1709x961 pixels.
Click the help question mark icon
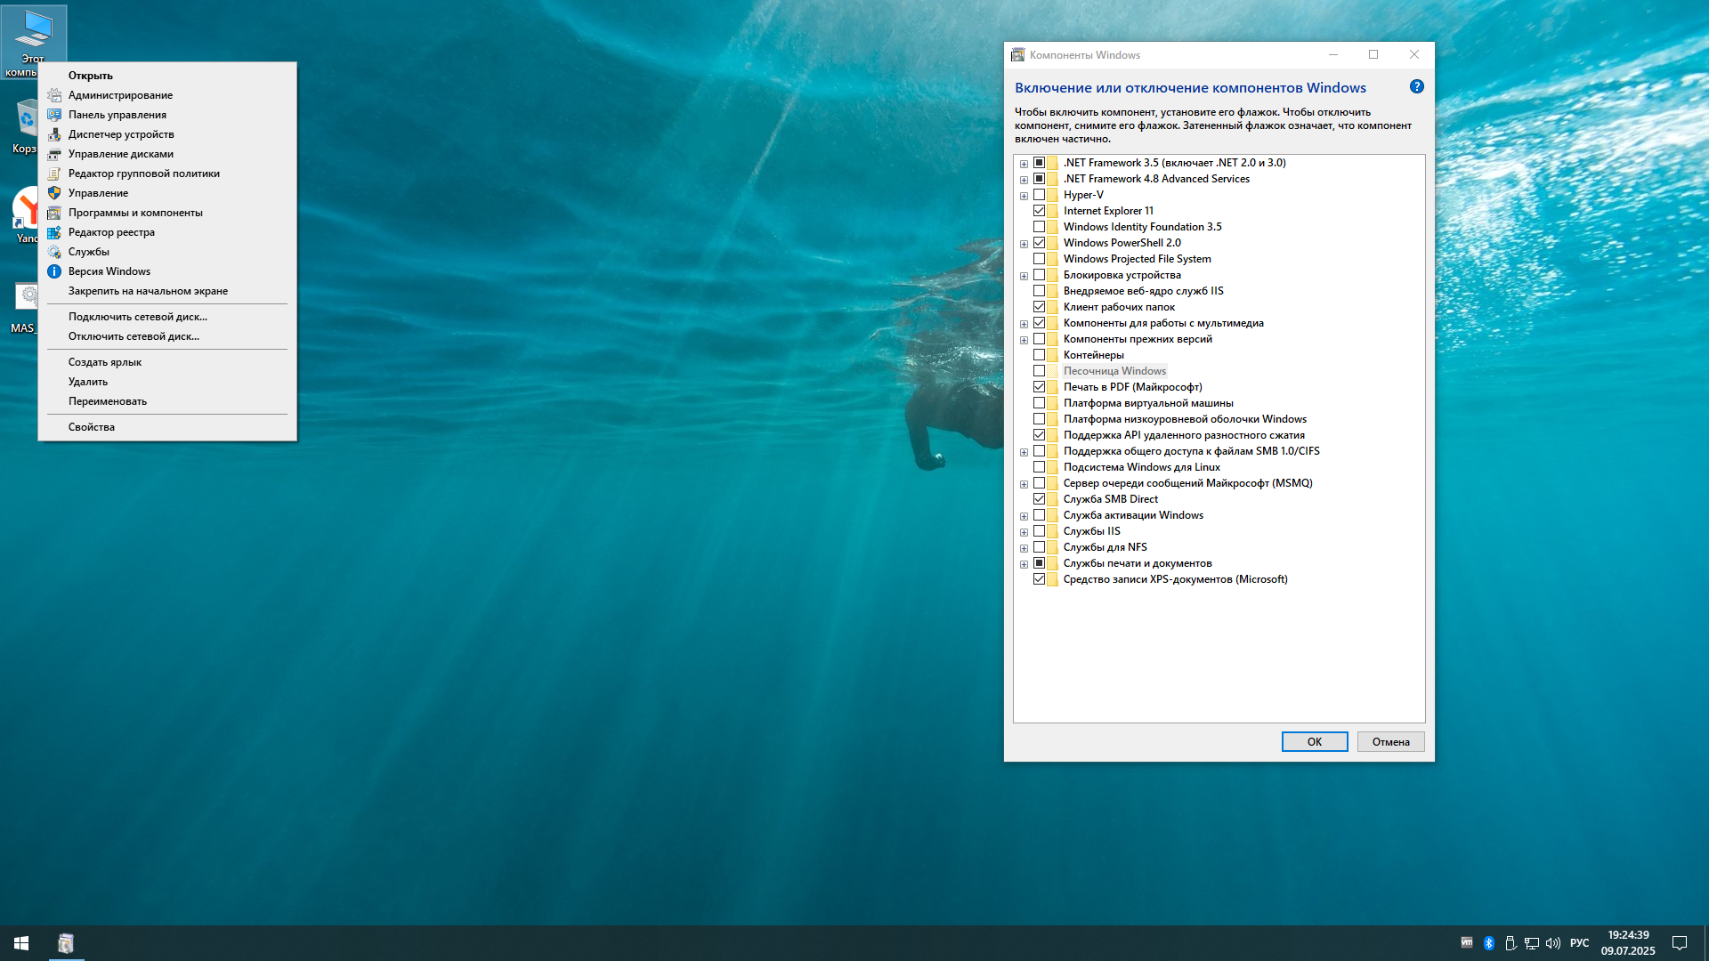point(1417,87)
